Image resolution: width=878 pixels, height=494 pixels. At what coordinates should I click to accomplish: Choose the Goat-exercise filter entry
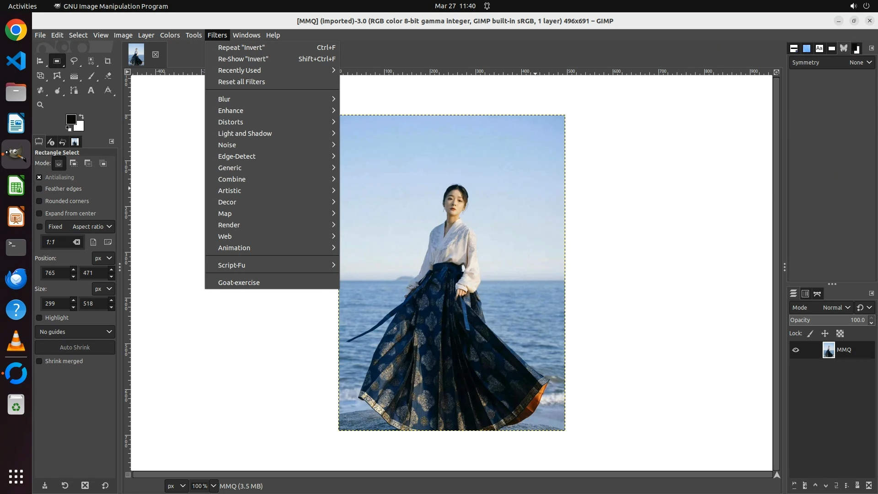click(239, 283)
